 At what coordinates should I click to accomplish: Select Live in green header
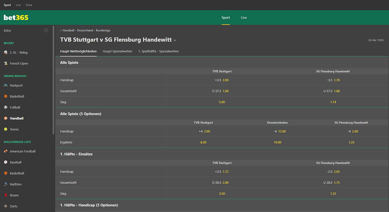coord(244,18)
